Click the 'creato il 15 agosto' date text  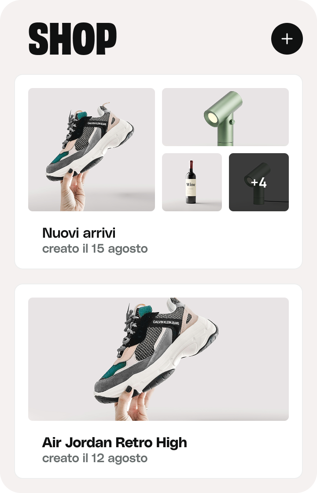(x=95, y=249)
